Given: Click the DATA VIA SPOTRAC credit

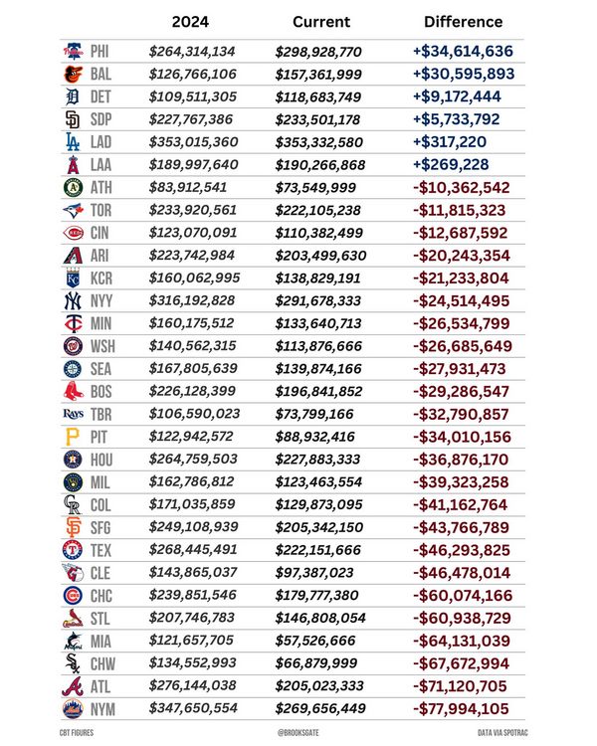Looking at the screenshot, I should point(502,733).
